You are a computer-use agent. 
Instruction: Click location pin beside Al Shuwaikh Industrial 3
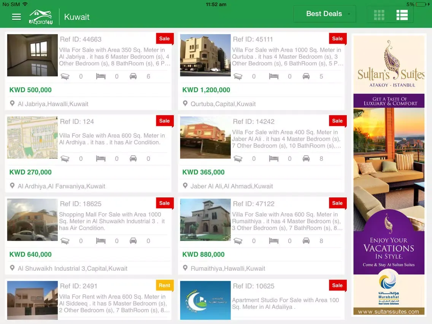click(x=12, y=268)
